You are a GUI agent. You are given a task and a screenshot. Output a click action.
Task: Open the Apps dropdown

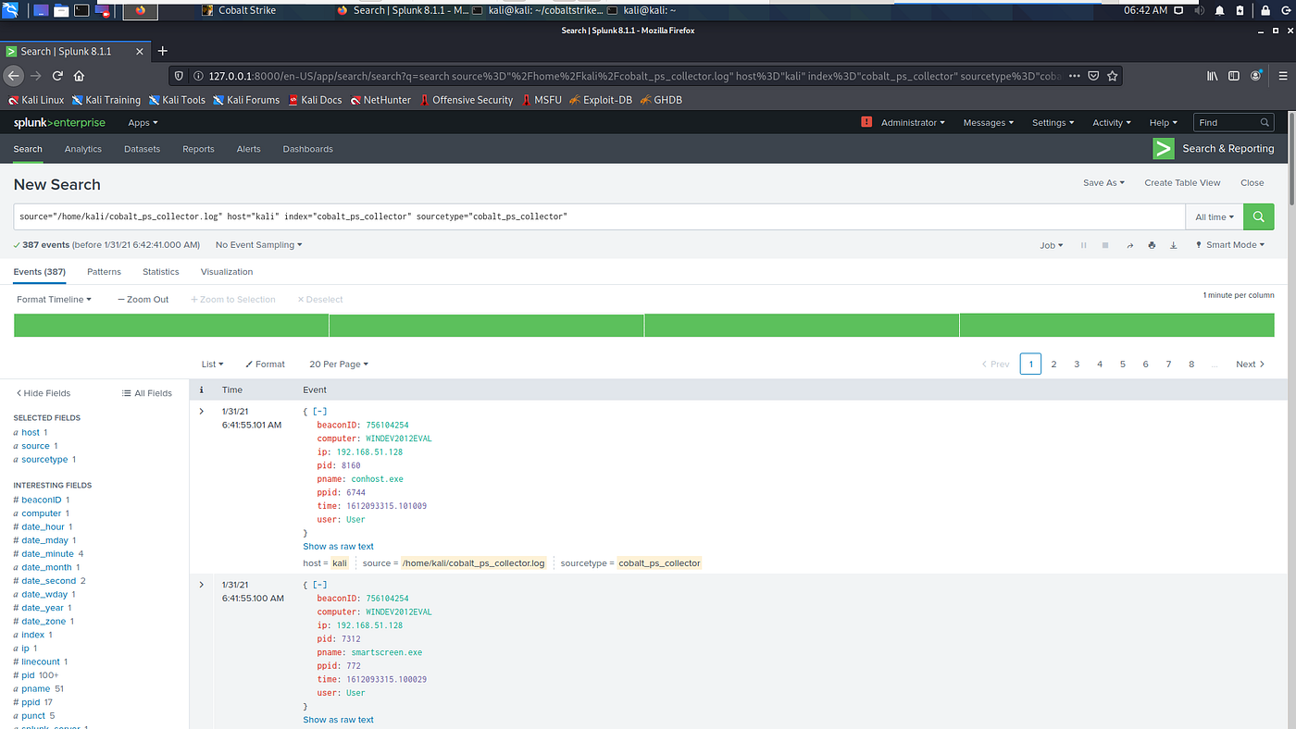tap(143, 123)
